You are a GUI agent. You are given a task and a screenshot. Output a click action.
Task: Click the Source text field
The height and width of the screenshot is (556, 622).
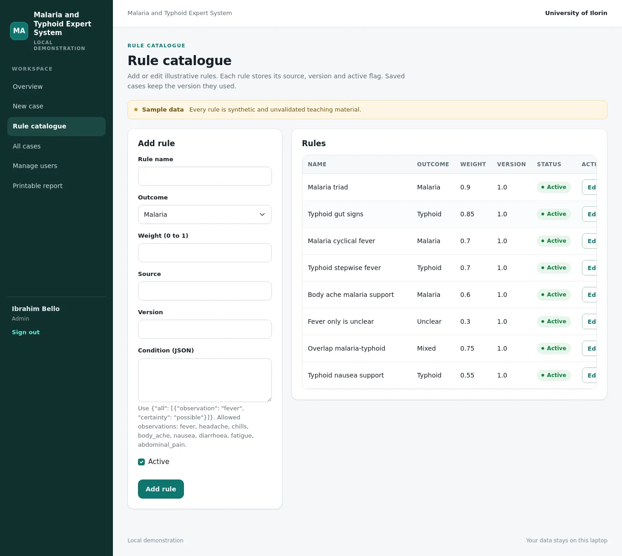pos(205,291)
